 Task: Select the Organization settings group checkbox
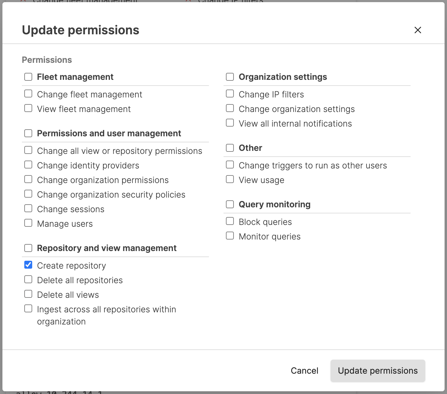[230, 77]
